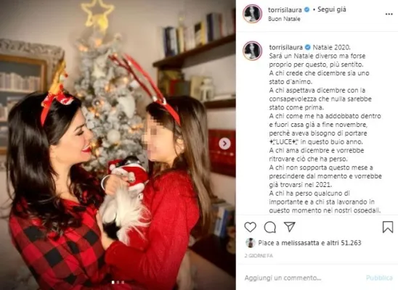Click the small liker avatar thumbnail

pos(251,243)
